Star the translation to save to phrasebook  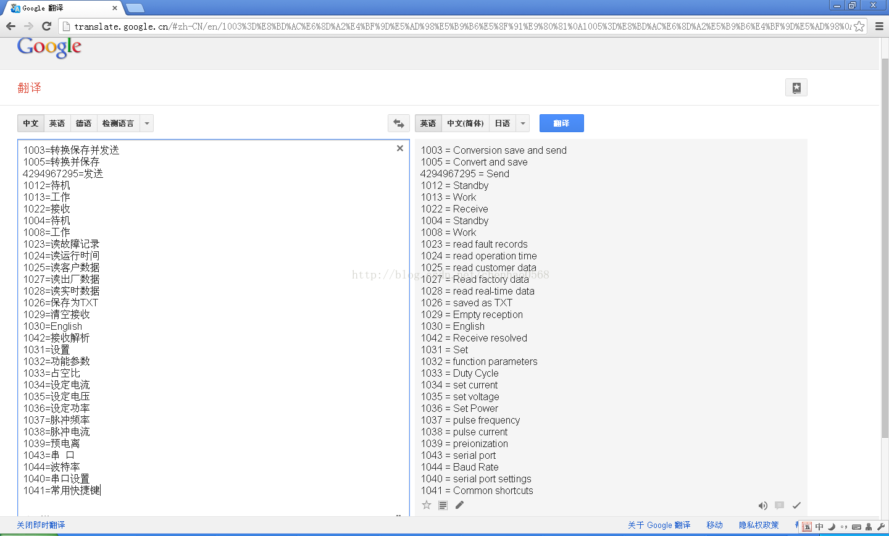[x=427, y=505]
